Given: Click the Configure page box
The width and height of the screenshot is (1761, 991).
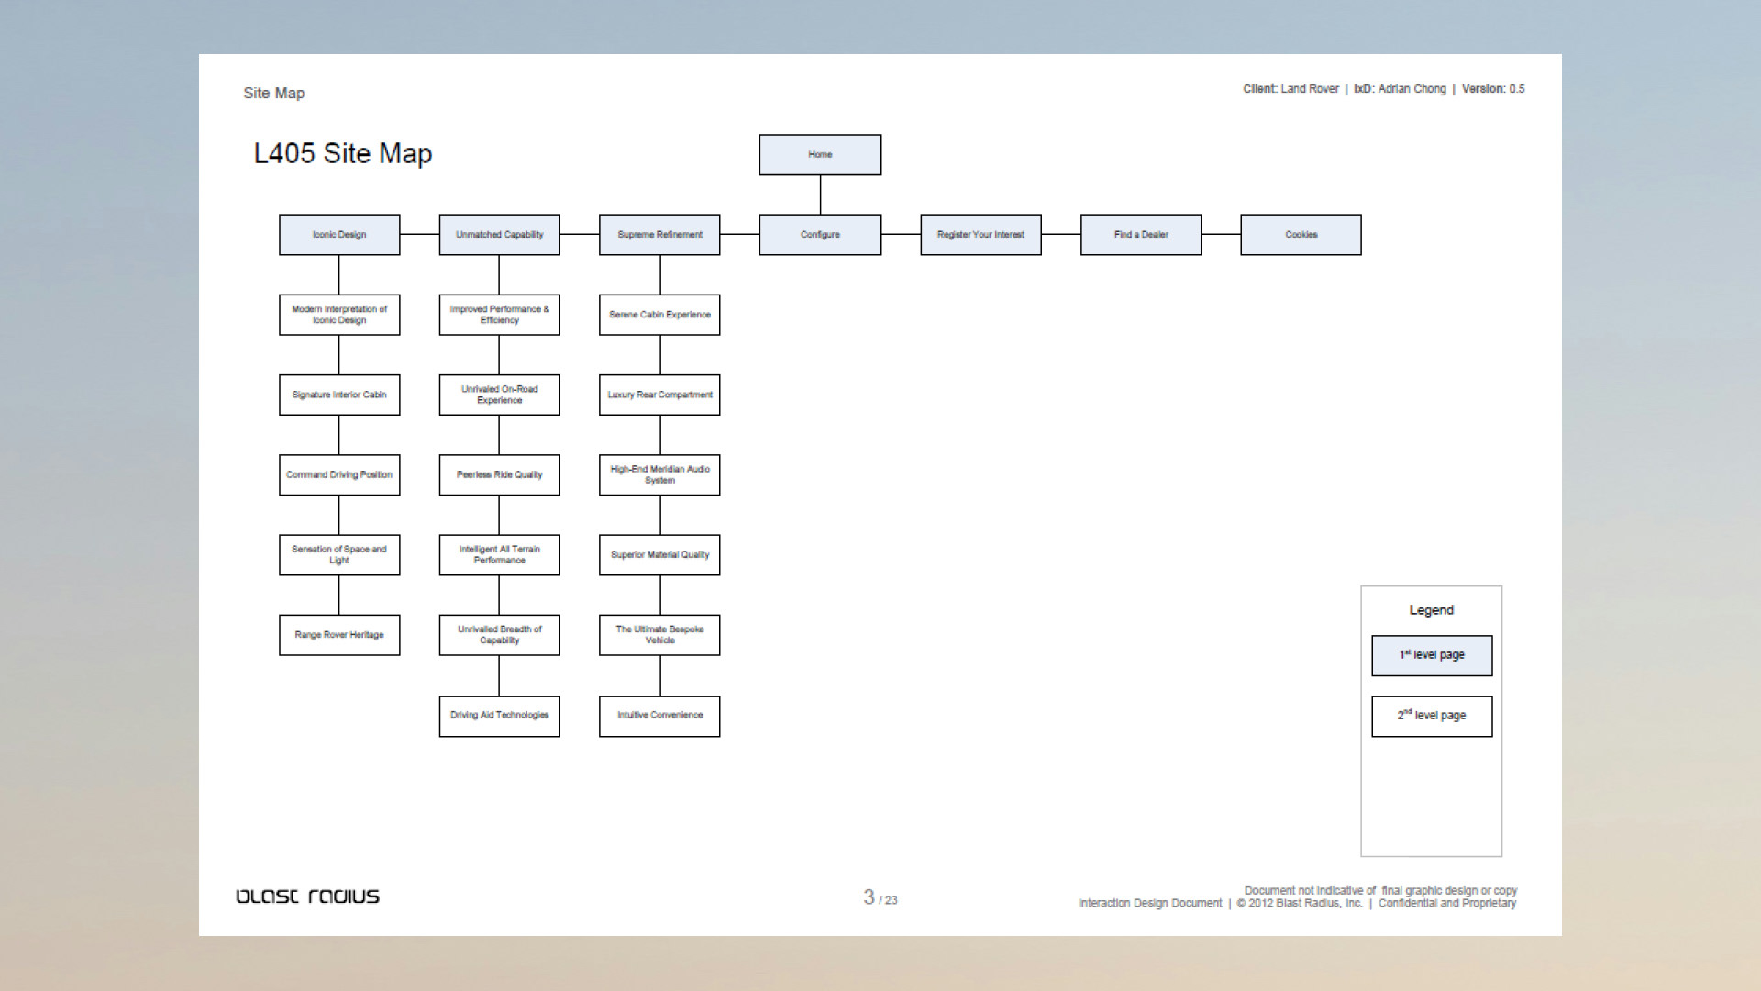Looking at the screenshot, I should coord(820,235).
